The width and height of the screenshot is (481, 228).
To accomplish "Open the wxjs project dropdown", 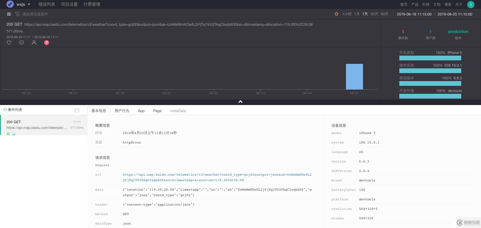I will coord(23,4).
